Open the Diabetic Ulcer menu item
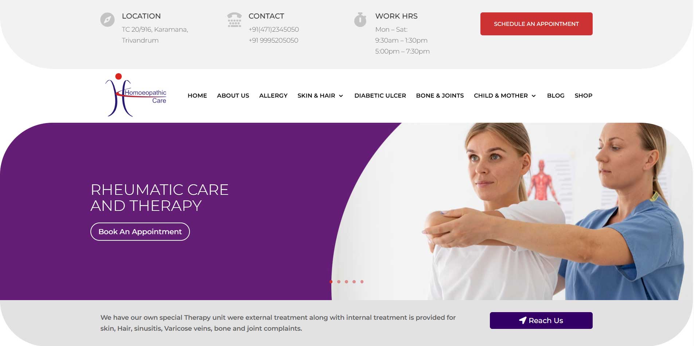Screen dimensions: 694x346 pos(380,95)
